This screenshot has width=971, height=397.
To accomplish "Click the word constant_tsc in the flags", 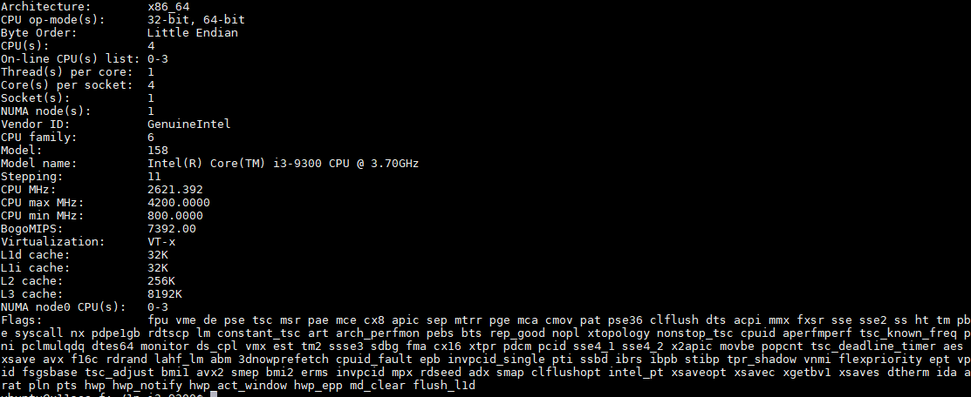I will pyautogui.click(x=259, y=333).
